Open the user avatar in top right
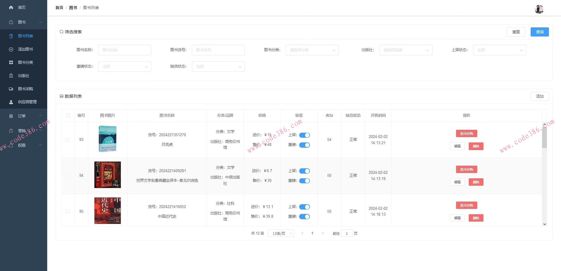Screen dimensions: 561x271 (539, 9)
